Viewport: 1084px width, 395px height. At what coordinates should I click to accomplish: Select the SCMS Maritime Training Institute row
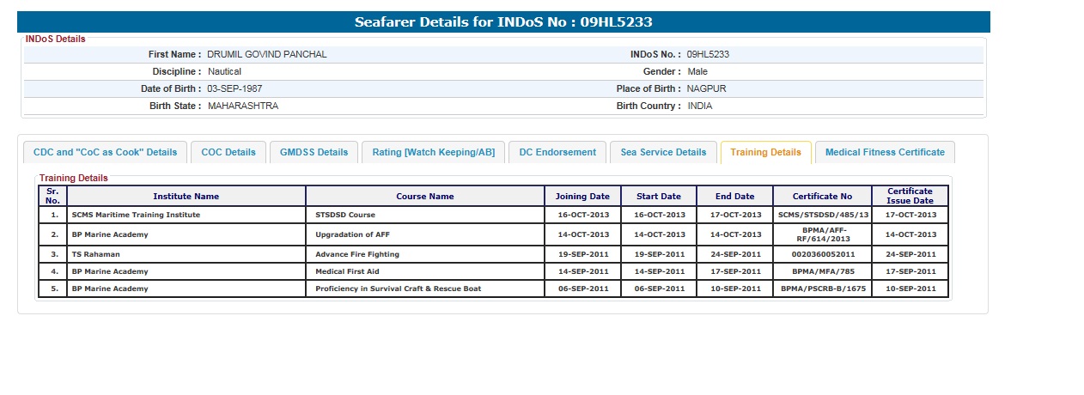(136, 215)
